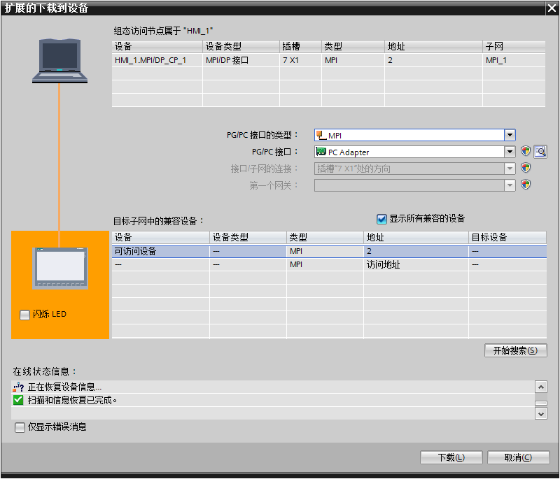The height and width of the screenshot is (479, 560).
Task: Click the shield icon beside 接口/子网的连接
Action: (x=526, y=168)
